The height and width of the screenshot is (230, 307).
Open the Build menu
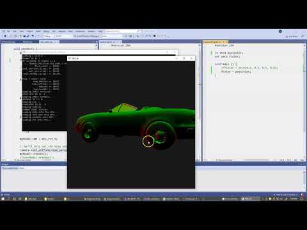pos(38,31)
